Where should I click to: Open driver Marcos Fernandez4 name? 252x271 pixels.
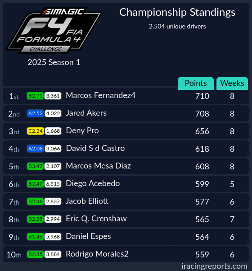[101, 95]
